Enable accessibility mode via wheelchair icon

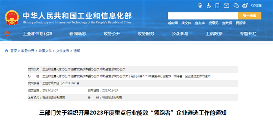209,6
